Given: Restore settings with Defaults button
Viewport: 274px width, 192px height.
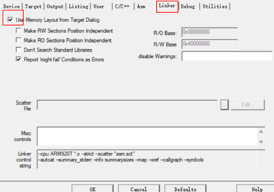Looking at the screenshot, I should [185, 189].
